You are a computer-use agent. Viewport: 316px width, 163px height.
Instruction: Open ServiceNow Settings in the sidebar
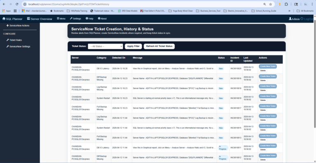(19, 47)
